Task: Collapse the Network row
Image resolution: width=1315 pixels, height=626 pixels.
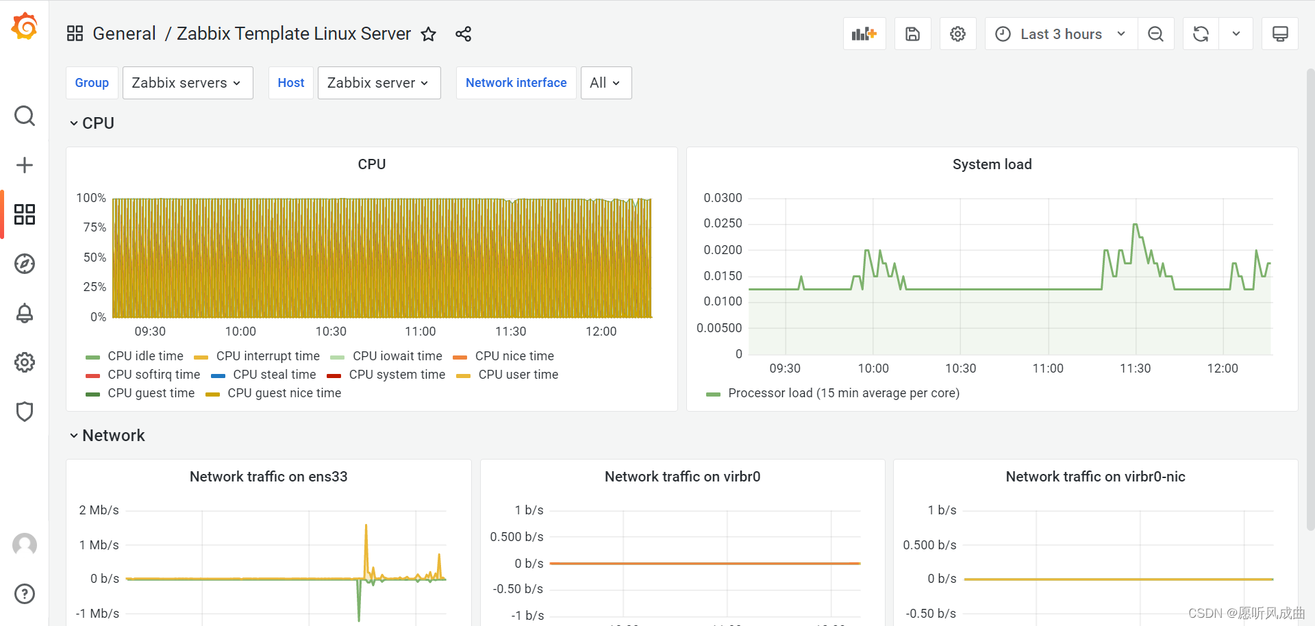Action: point(107,436)
